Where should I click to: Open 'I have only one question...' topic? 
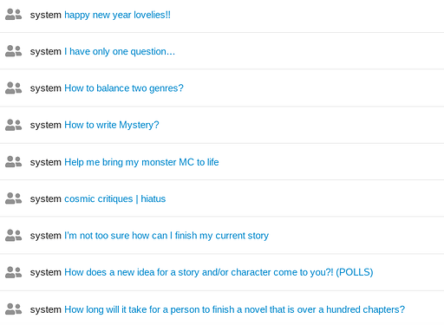[x=120, y=51]
